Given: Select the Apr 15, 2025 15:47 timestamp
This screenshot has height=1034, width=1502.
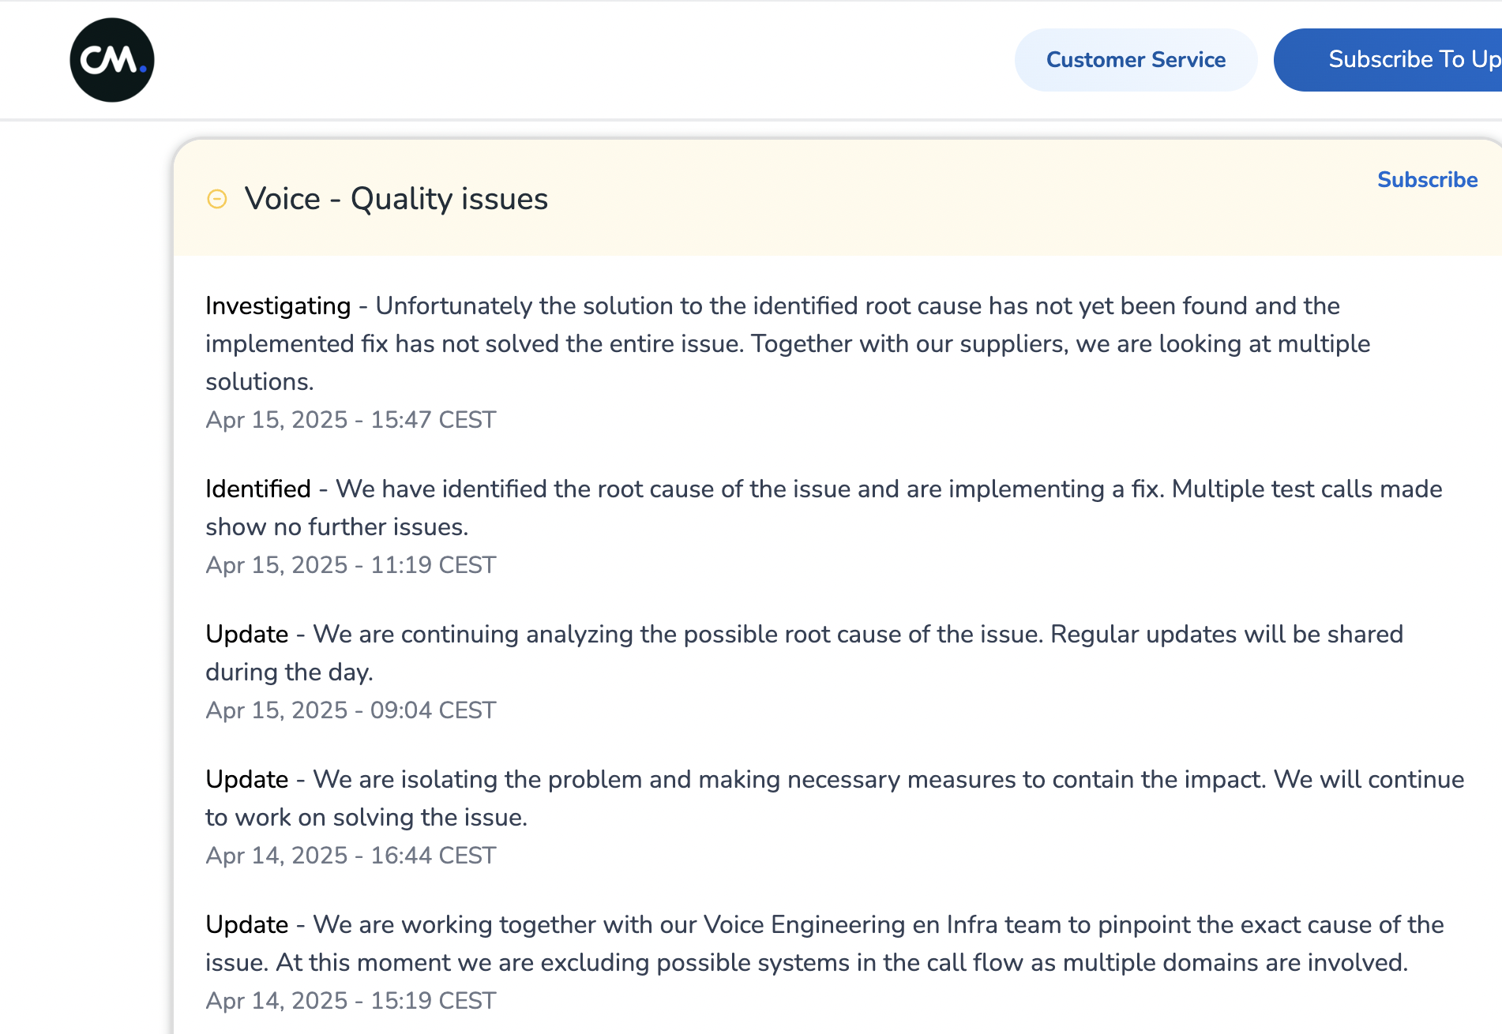Looking at the screenshot, I should tap(351, 420).
